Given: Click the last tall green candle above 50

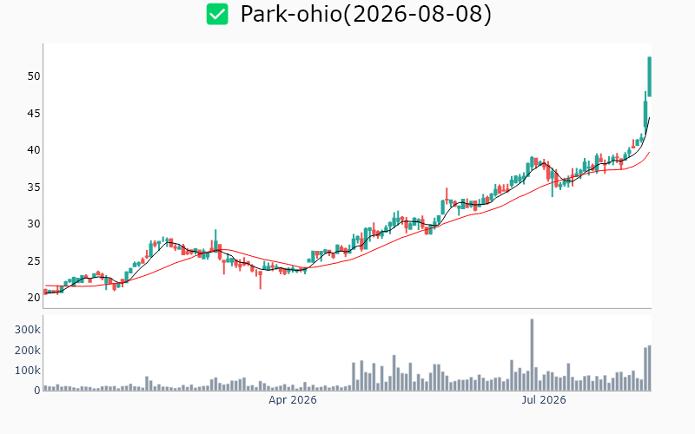Looking at the screenshot, I should click(649, 76).
